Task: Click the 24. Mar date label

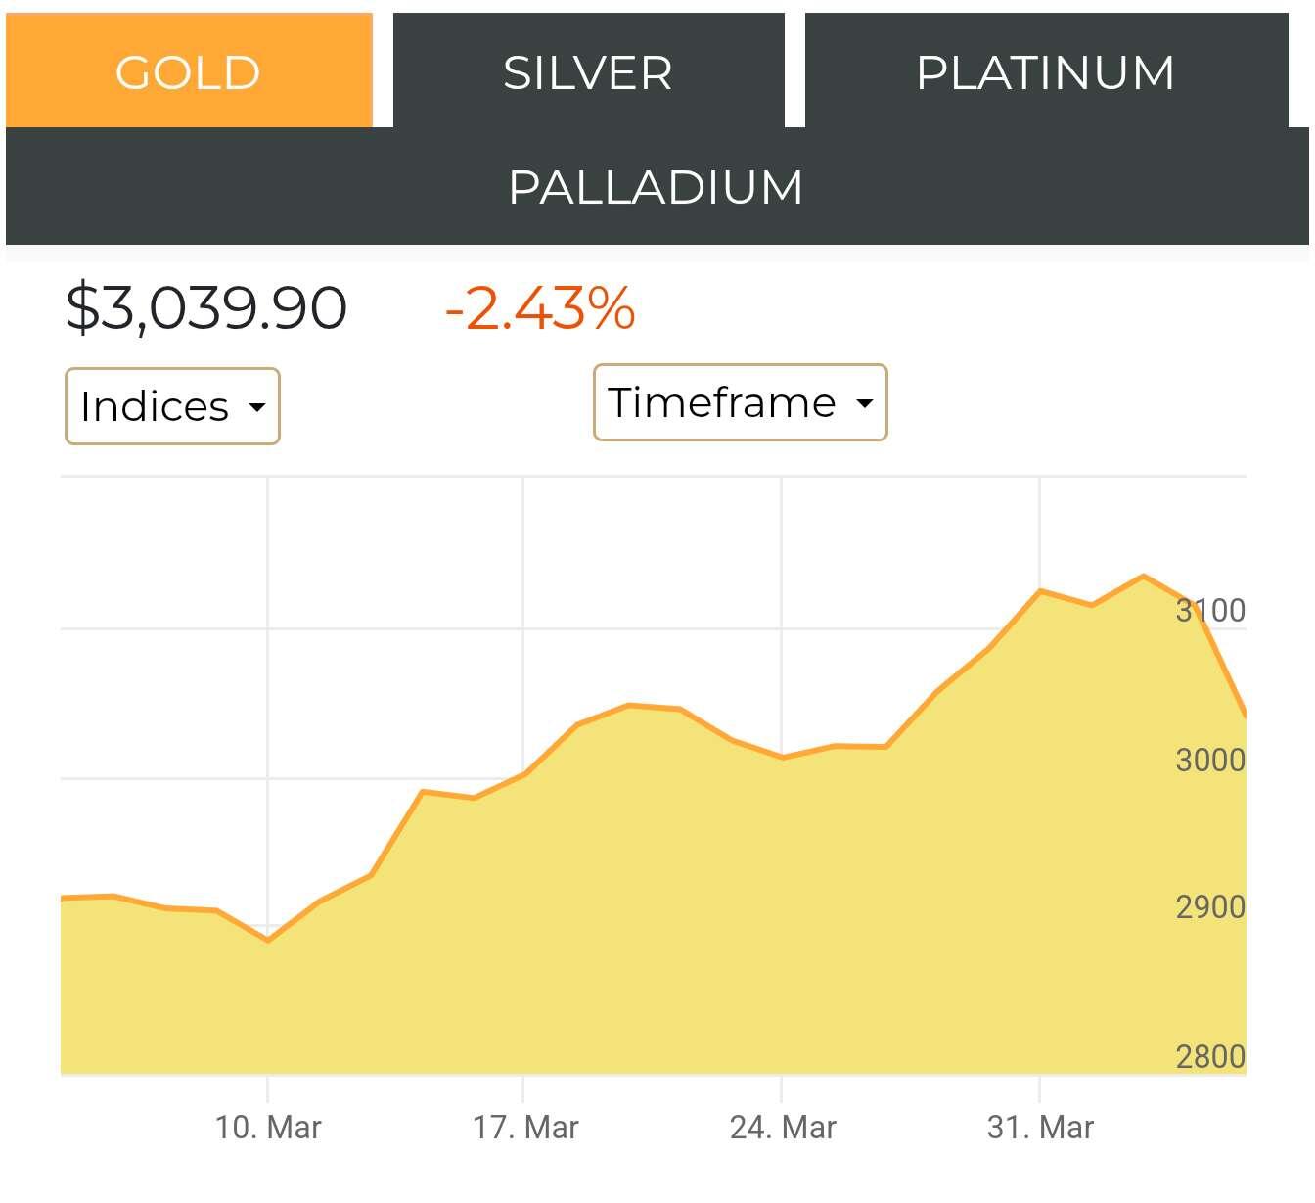Action: pyautogui.click(x=783, y=1128)
